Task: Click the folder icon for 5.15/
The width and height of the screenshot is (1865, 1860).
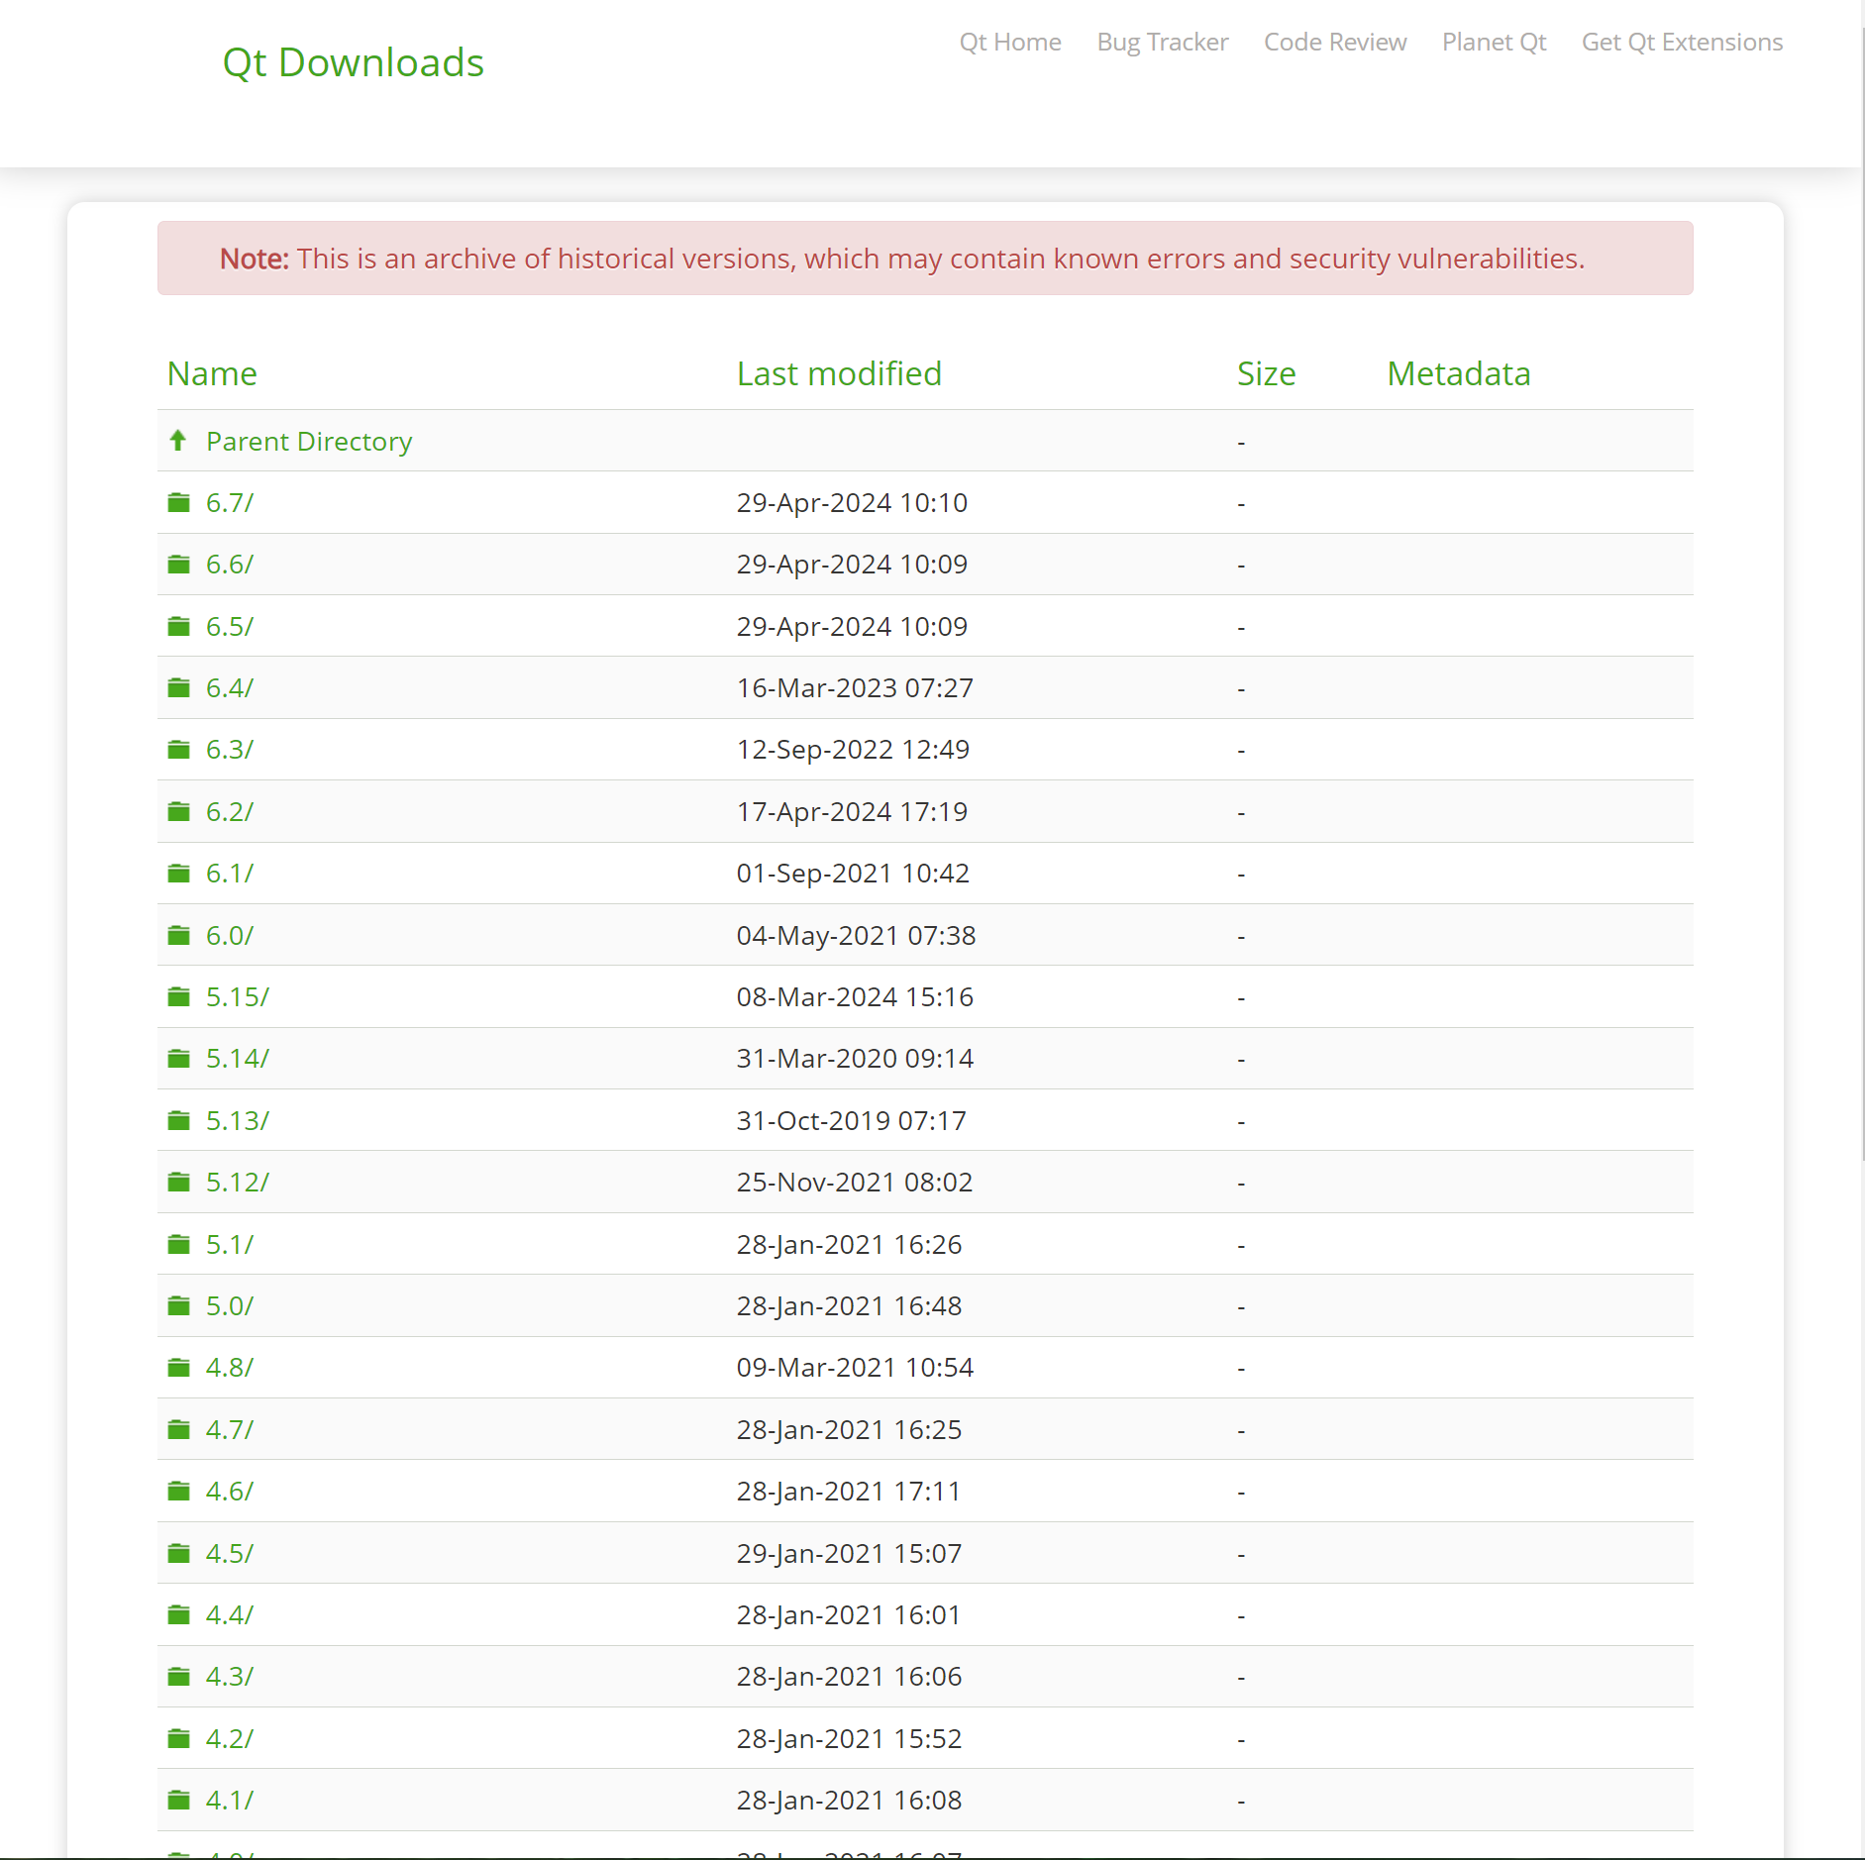Action: (178, 997)
